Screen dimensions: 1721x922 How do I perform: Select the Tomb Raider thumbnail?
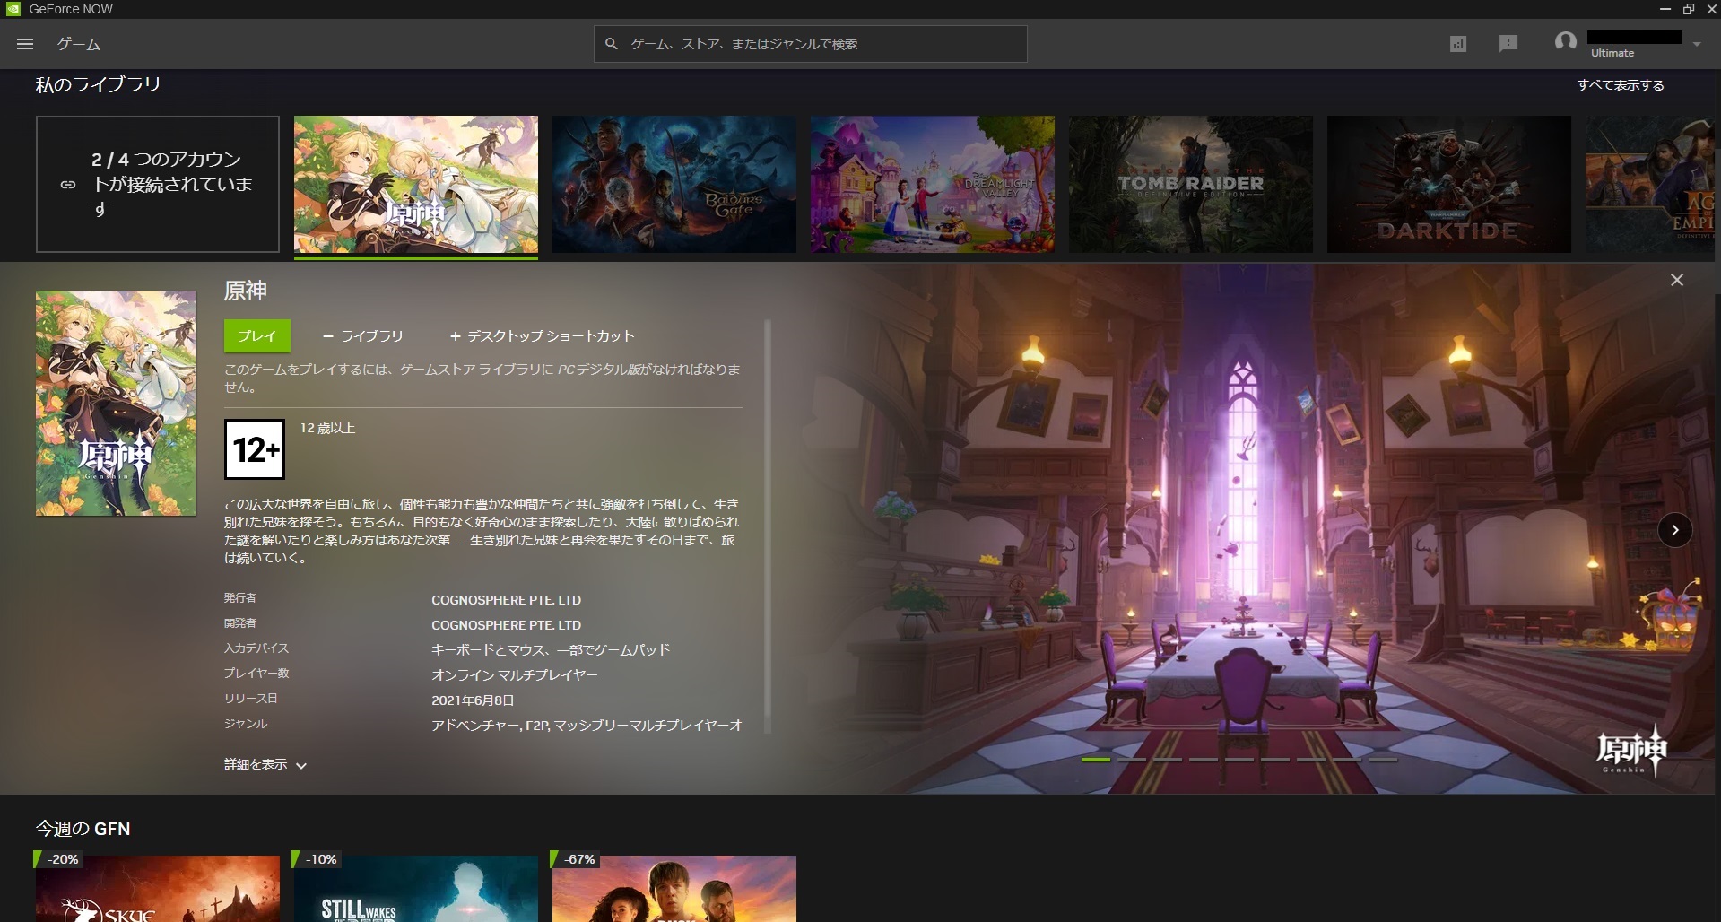point(1191,184)
